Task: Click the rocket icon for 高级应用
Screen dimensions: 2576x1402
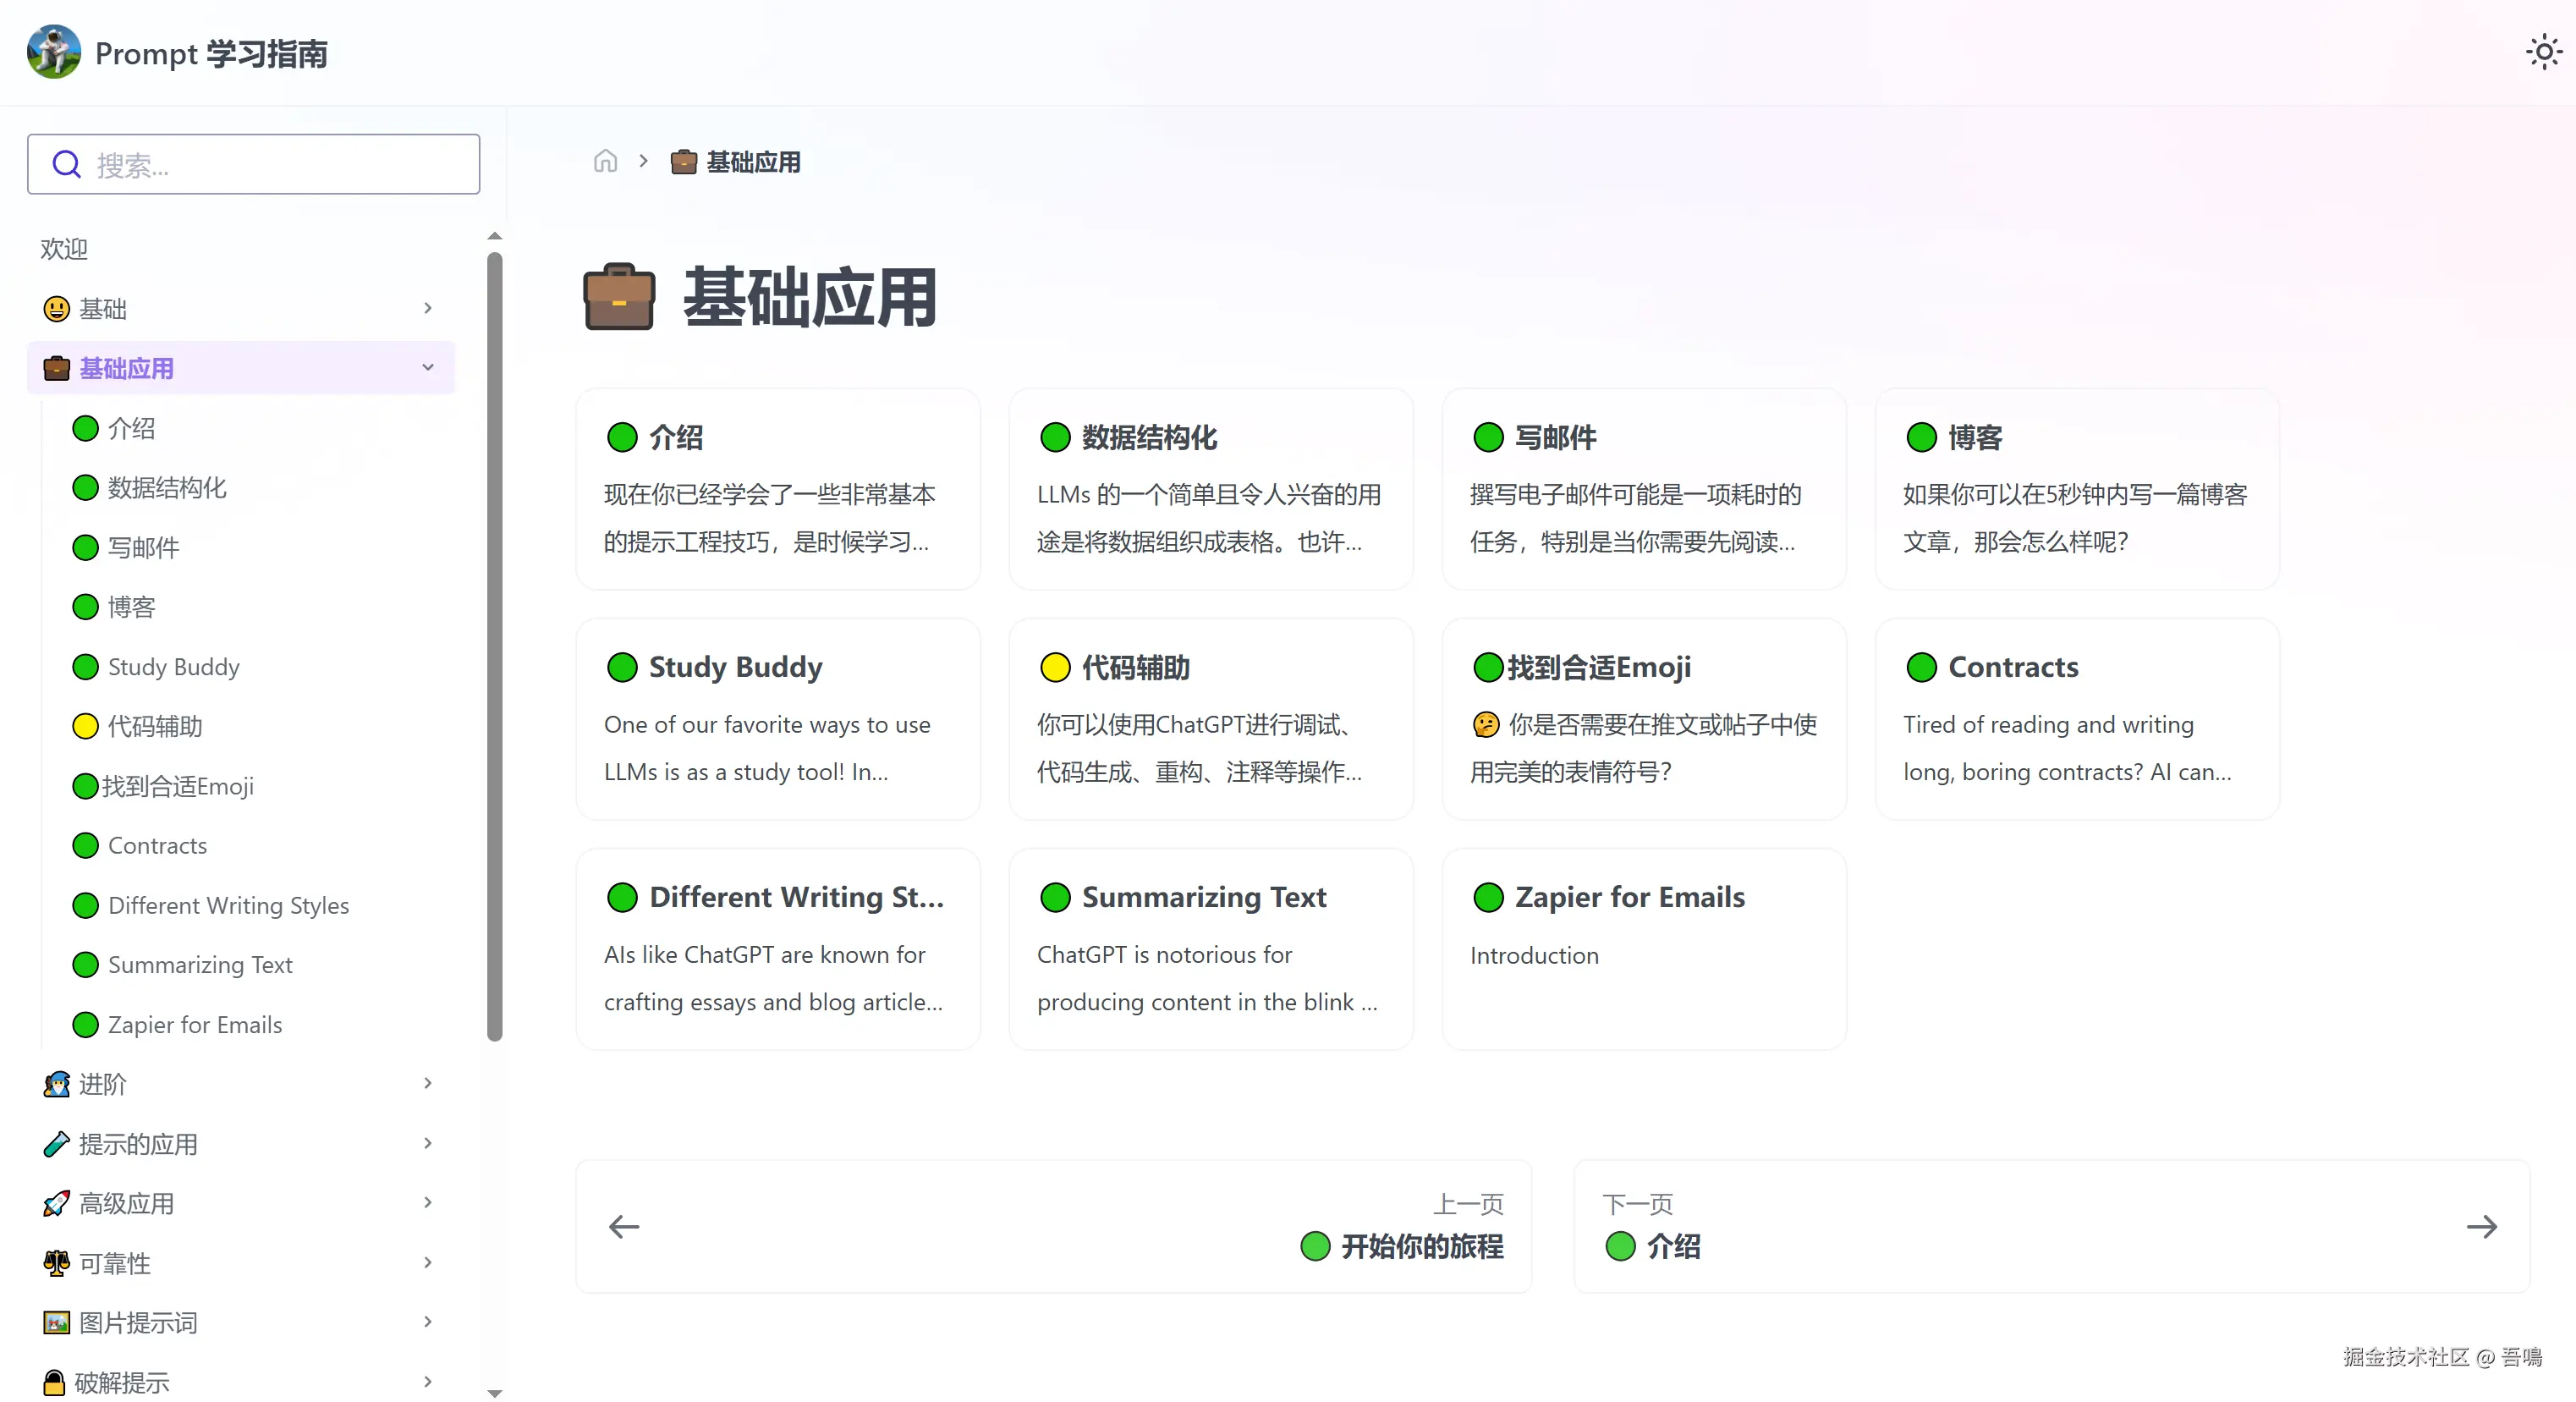Action: coord(56,1203)
